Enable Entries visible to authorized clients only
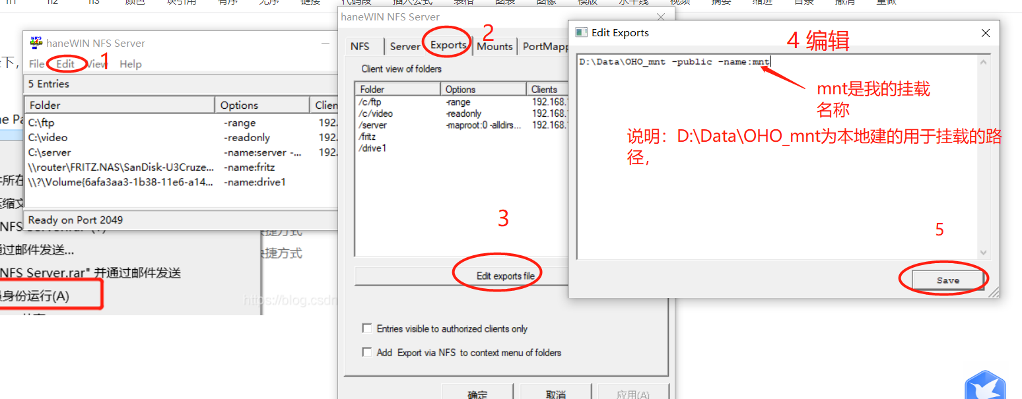 [x=367, y=328]
